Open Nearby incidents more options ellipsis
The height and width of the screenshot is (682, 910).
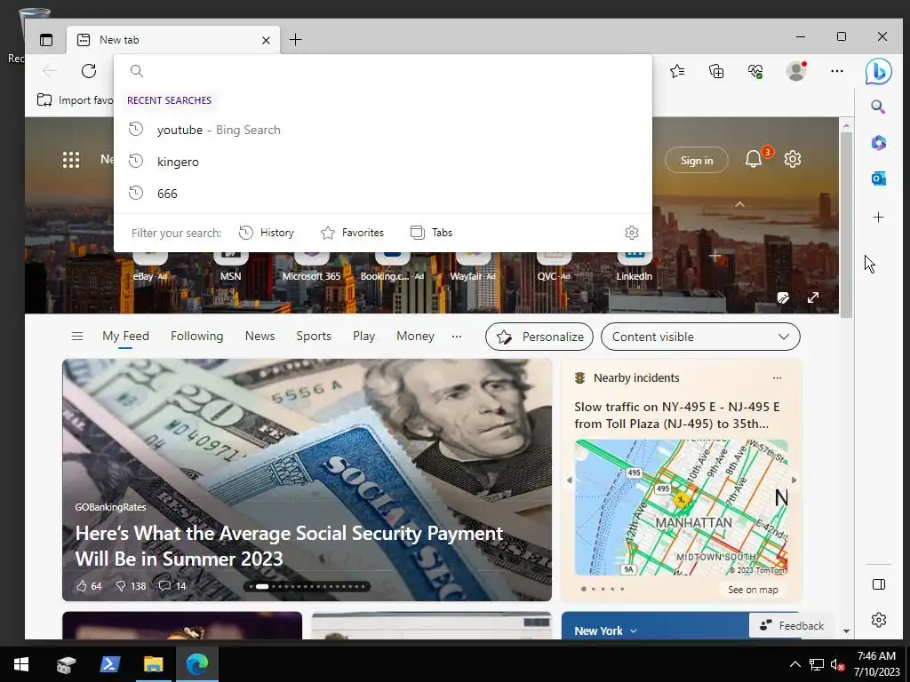(x=777, y=378)
